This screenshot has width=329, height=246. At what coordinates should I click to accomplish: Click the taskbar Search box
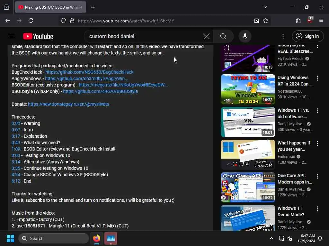(x=54, y=238)
